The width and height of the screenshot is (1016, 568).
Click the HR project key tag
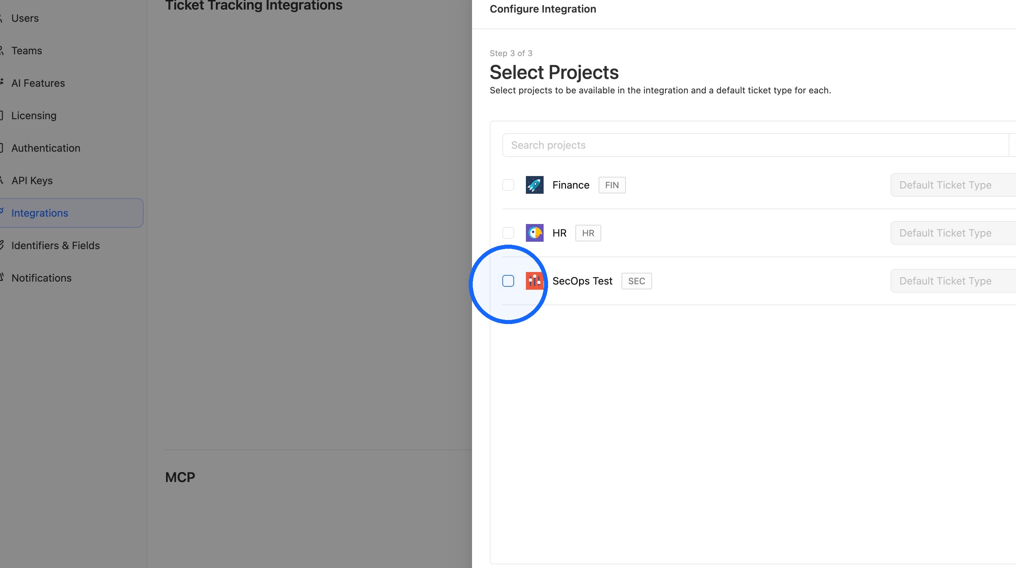(x=588, y=233)
